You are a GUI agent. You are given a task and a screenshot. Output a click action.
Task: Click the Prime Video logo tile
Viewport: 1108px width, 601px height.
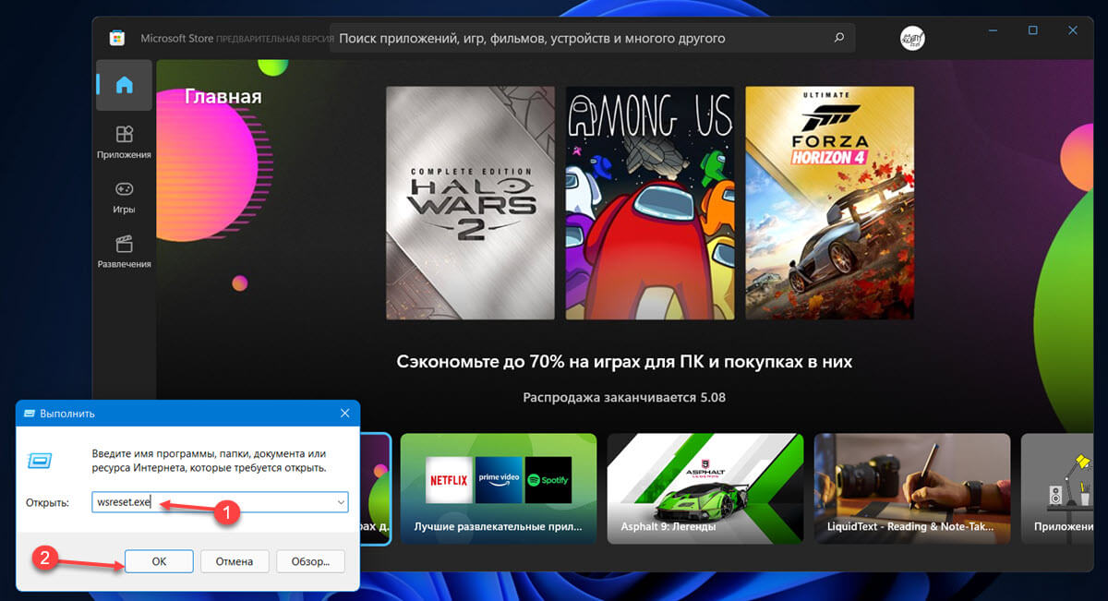pos(499,480)
